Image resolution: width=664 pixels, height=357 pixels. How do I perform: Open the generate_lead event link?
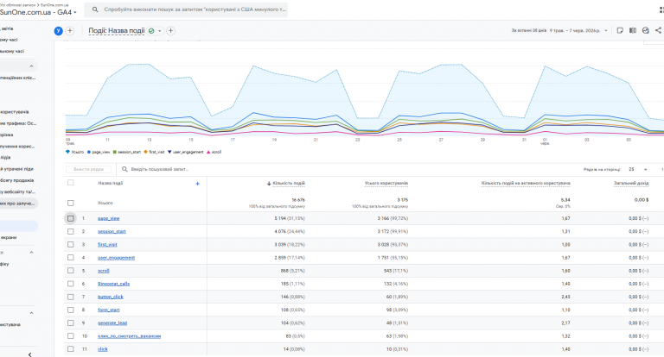[x=112, y=323]
